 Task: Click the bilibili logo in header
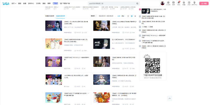pyautogui.click(x=6, y=4)
